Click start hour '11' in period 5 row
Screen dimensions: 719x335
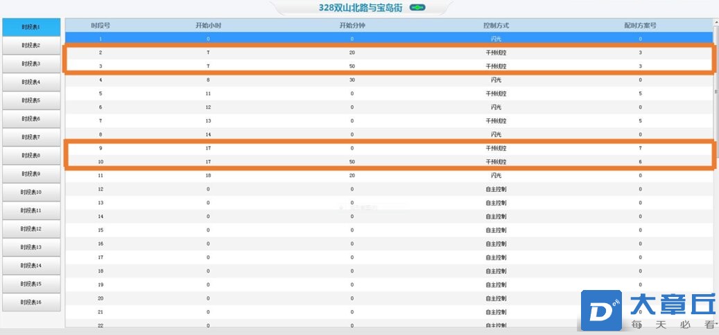tap(208, 94)
